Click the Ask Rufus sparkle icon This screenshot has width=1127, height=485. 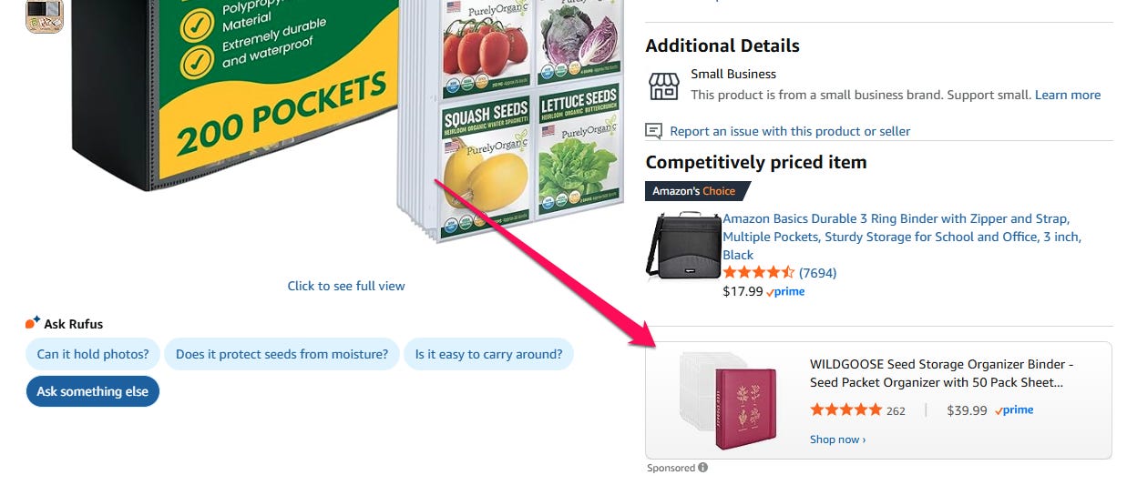[33, 322]
